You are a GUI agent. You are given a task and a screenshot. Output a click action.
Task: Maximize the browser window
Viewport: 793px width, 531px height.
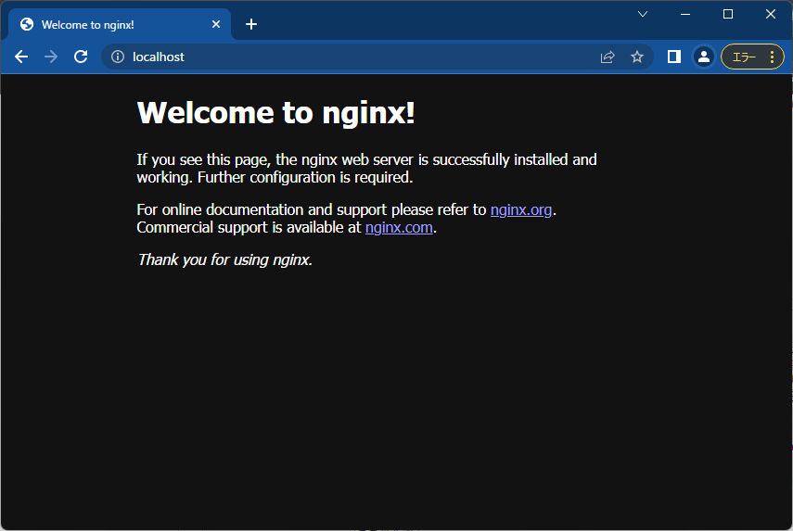pos(728,14)
